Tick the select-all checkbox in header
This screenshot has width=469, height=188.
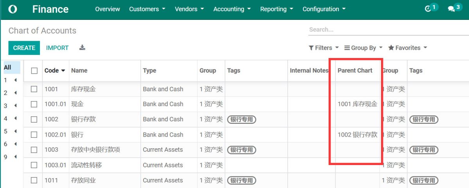click(34, 70)
